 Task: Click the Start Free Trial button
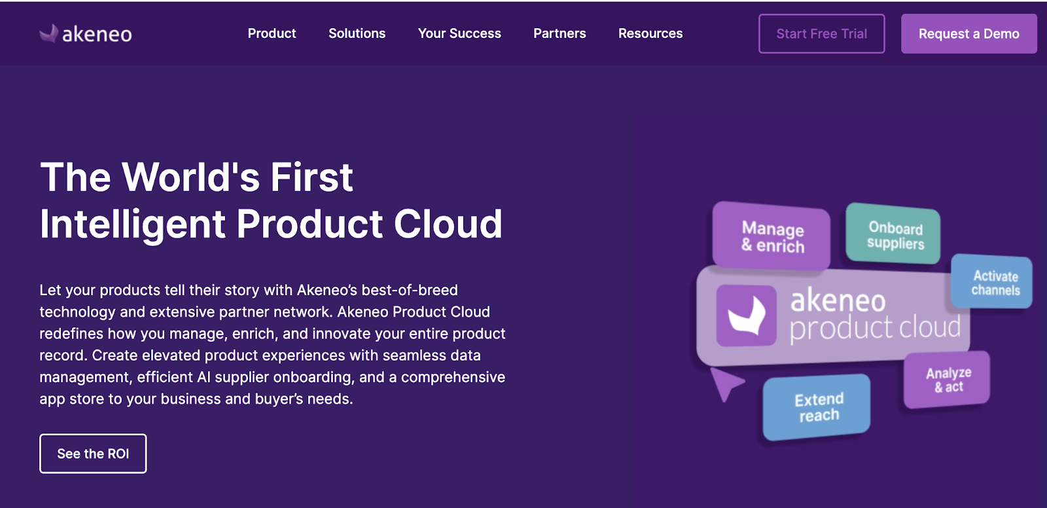[821, 34]
